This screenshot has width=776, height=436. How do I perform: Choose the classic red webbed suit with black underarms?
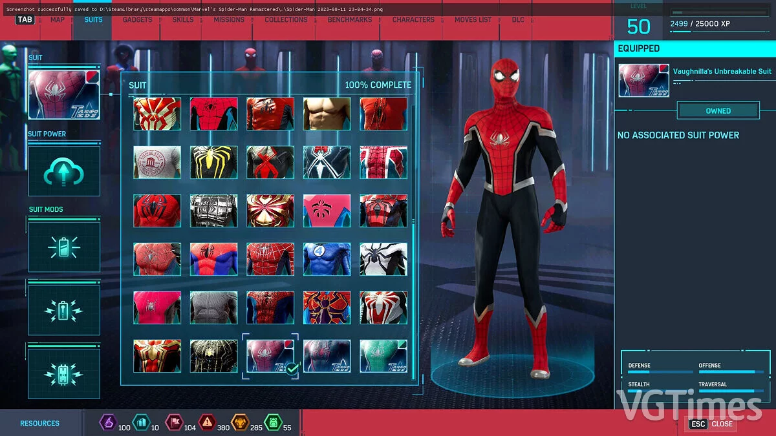214,114
